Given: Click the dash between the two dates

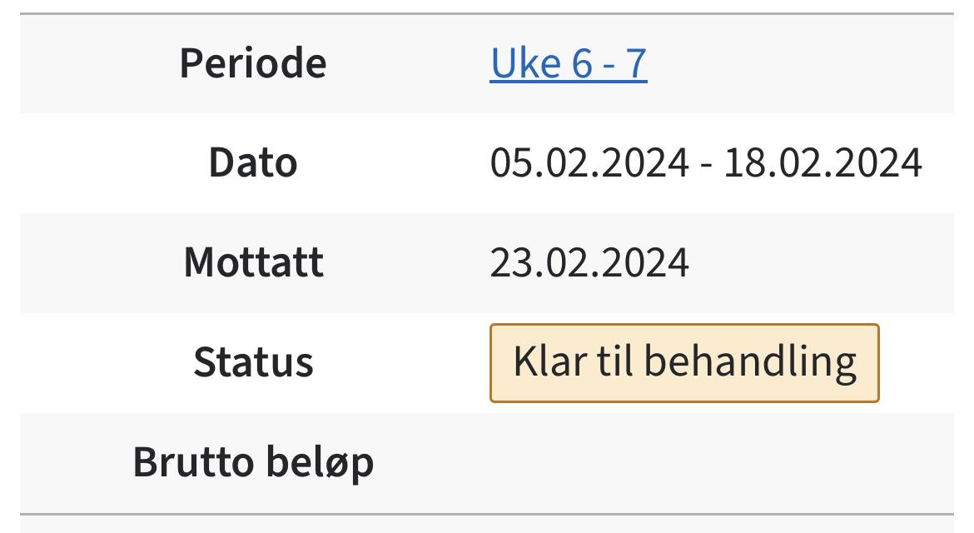Looking at the screenshot, I should click(706, 165).
